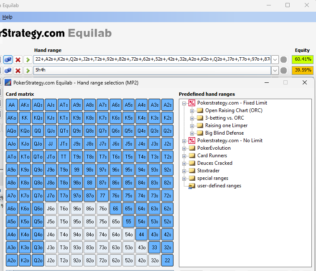Open the dropdown arrow of the first hand range field
Image resolution: width=316 pixels, height=271 pixels.
point(275,60)
